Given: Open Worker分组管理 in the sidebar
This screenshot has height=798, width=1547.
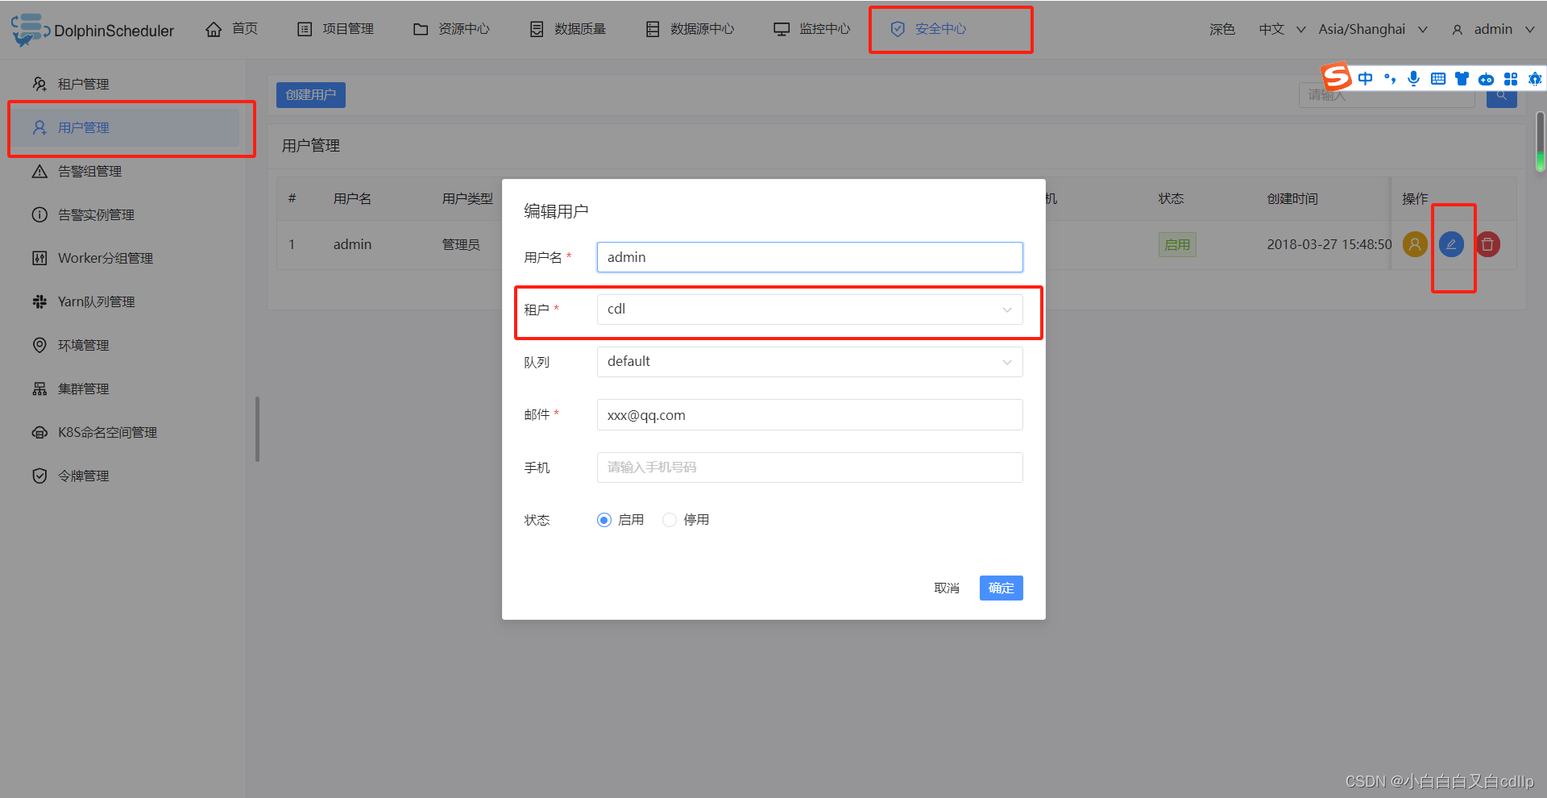Looking at the screenshot, I should point(123,258).
